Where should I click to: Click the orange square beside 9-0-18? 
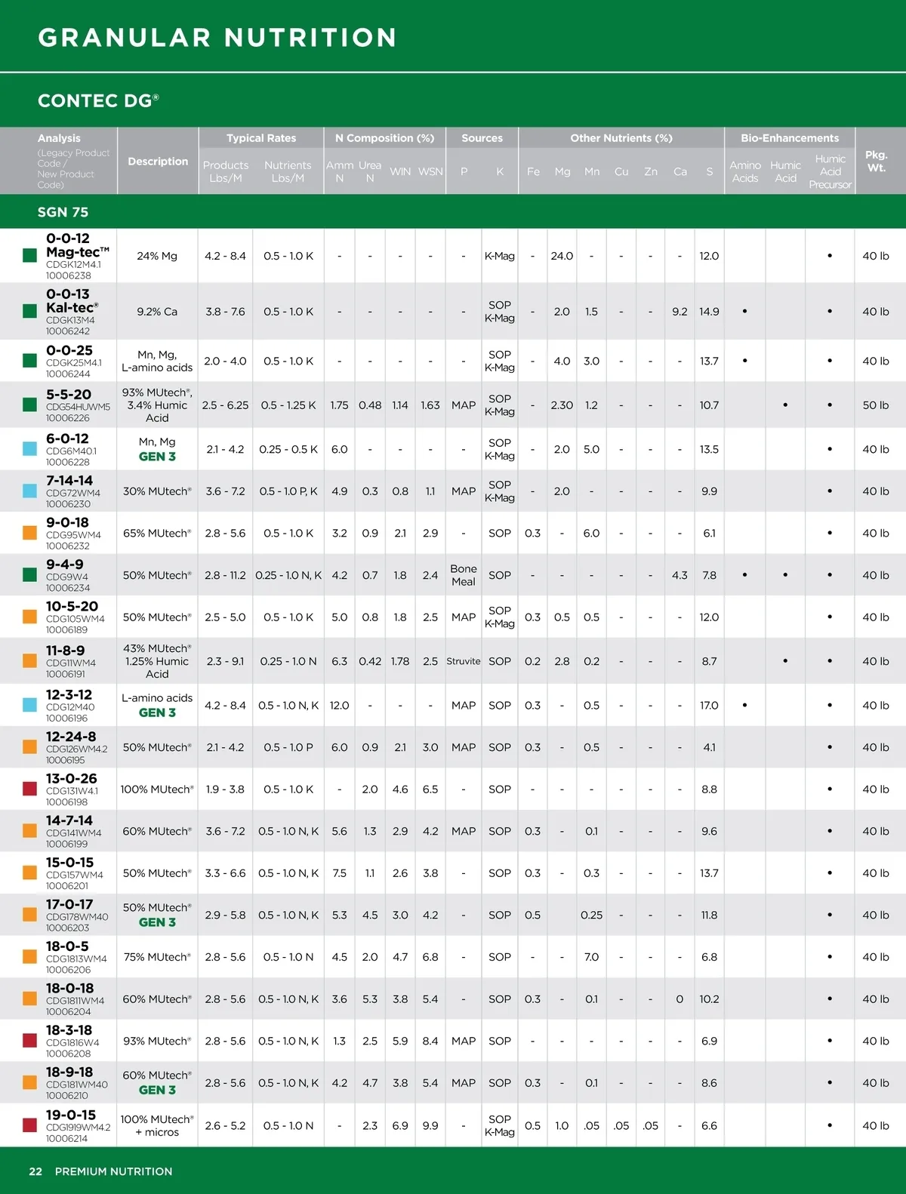(x=30, y=533)
